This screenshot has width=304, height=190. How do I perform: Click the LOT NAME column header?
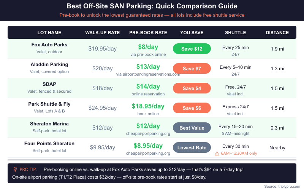49,33
